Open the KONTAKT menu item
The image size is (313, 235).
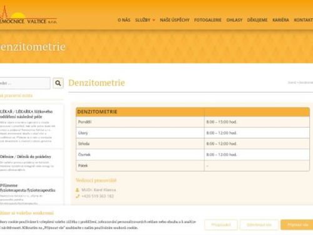[x=304, y=20]
